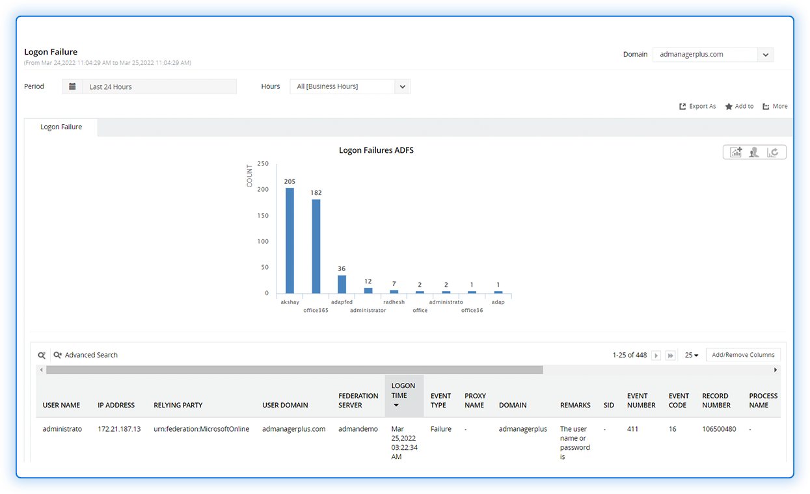Sort by PROXY NAME column
Screen dimensions: 810x494
pyautogui.click(x=474, y=400)
